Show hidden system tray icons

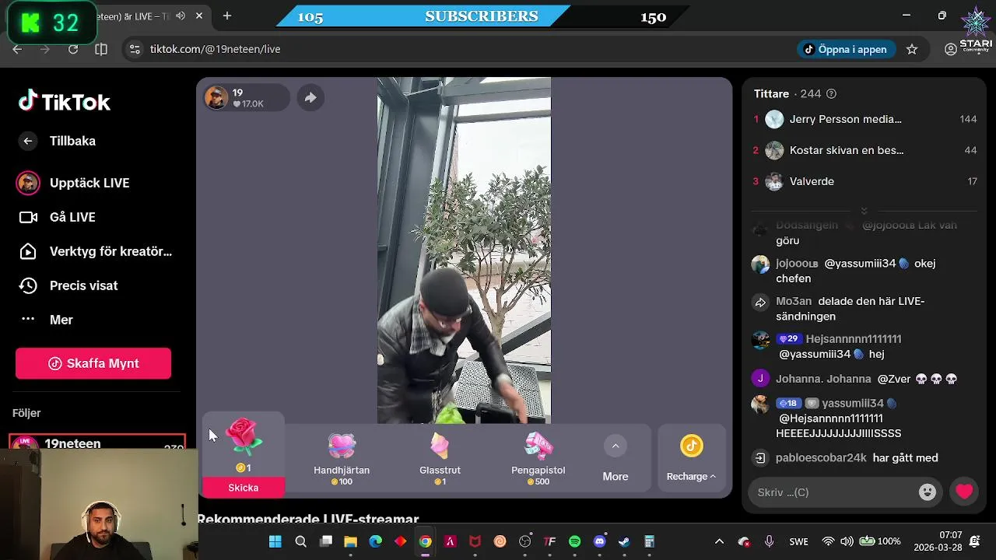pos(719,541)
